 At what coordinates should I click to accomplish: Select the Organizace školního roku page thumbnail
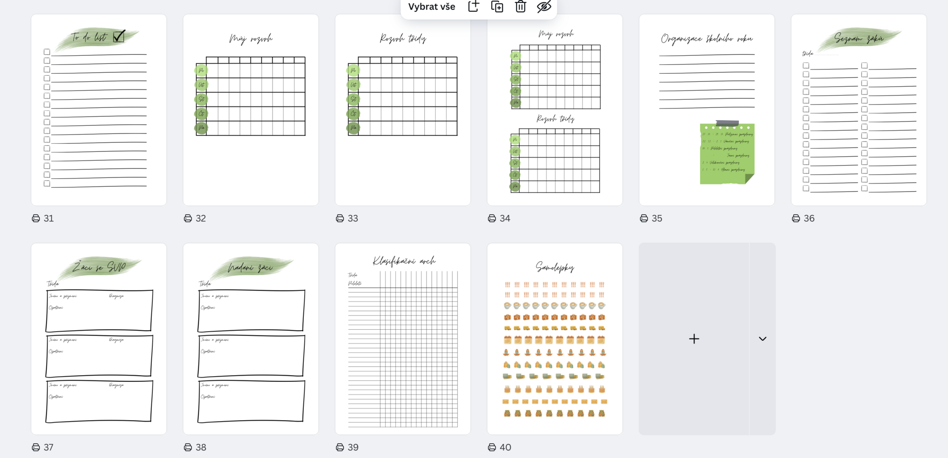[x=707, y=110]
